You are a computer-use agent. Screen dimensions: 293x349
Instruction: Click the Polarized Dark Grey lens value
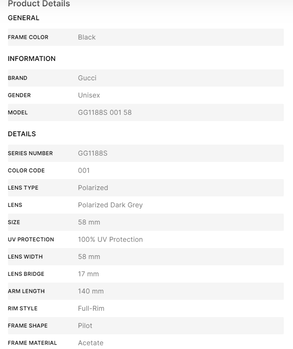click(110, 205)
